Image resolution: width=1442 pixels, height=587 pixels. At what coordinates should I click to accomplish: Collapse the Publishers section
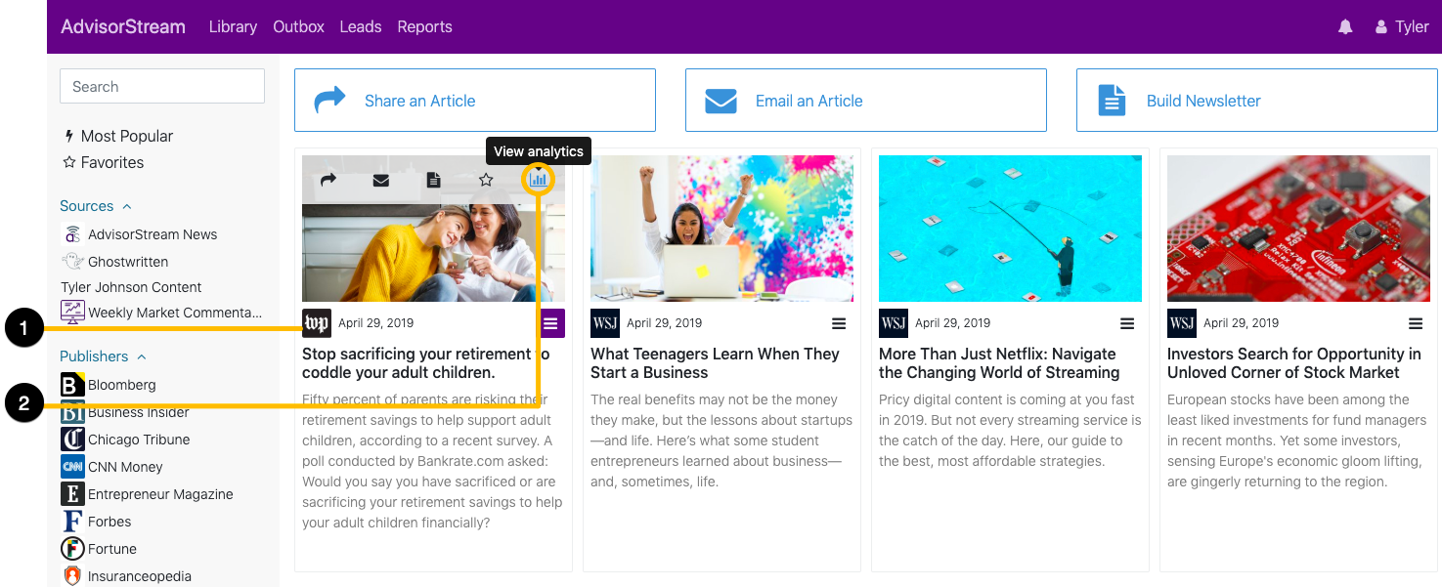click(x=103, y=356)
